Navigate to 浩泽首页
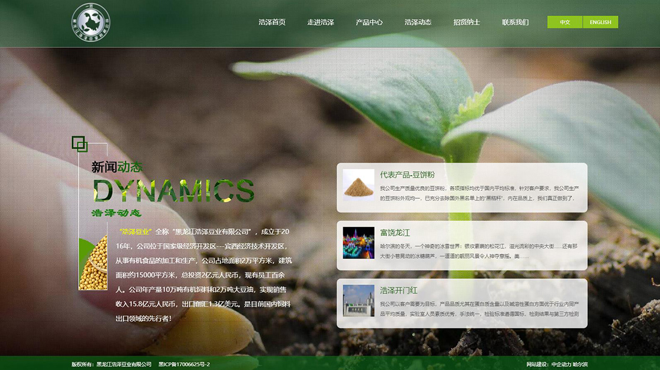660x370 pixels. click(272, 22)
